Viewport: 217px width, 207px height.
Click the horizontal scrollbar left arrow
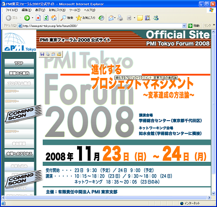point(3,198)
